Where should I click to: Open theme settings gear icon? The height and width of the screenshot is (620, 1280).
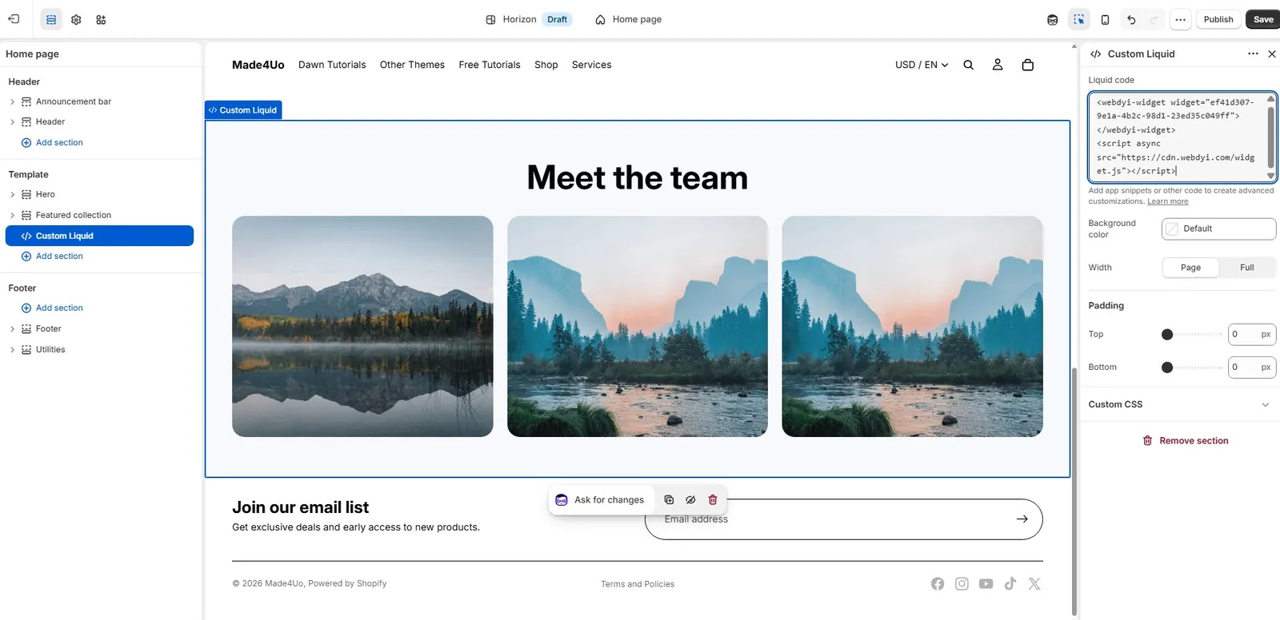coord(76,19)
